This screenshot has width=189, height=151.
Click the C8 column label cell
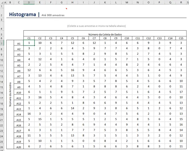[x=105, y=38]
